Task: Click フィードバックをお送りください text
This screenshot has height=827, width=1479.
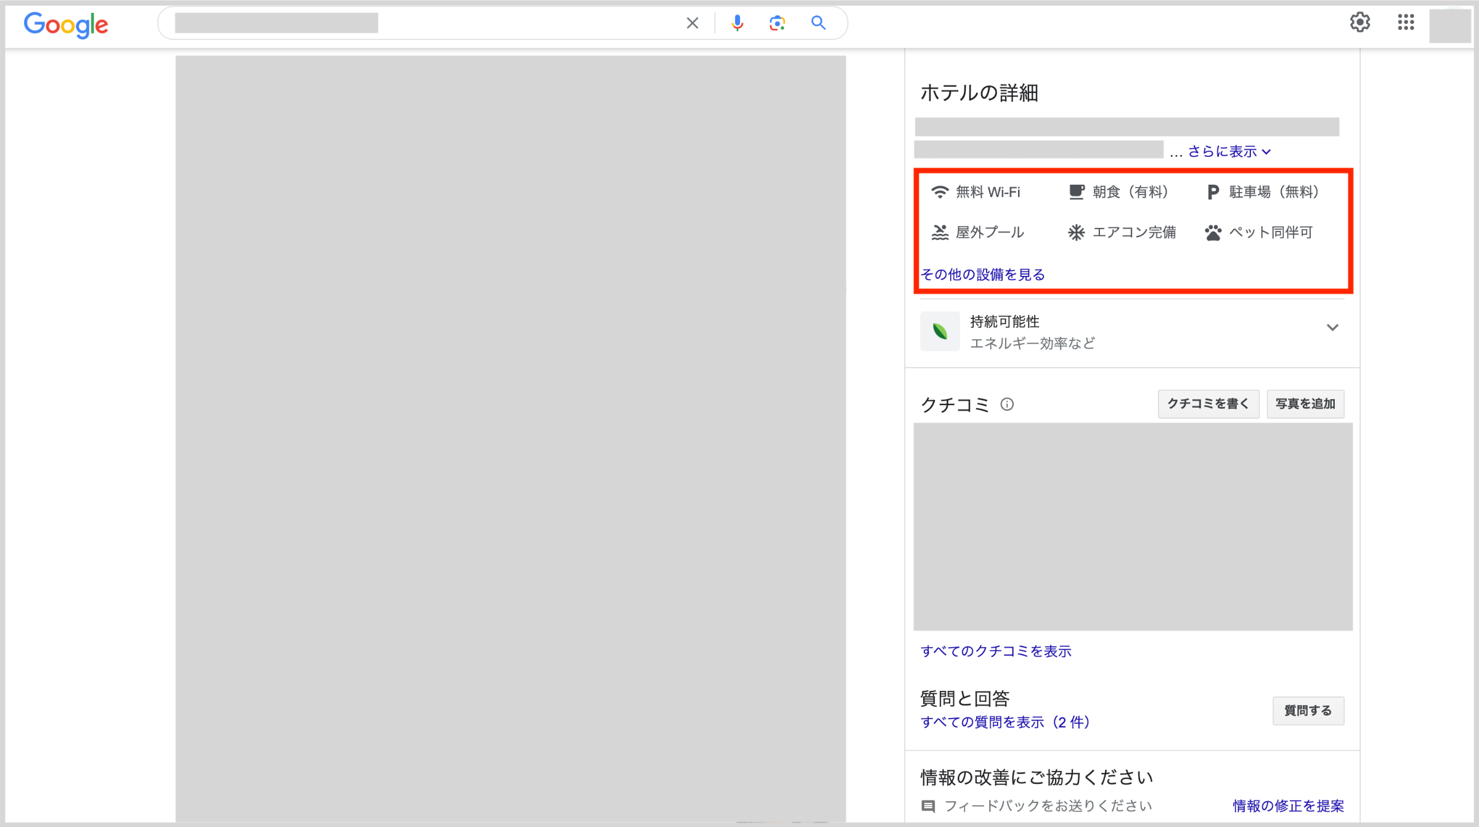Action: tap(1048, 806)
